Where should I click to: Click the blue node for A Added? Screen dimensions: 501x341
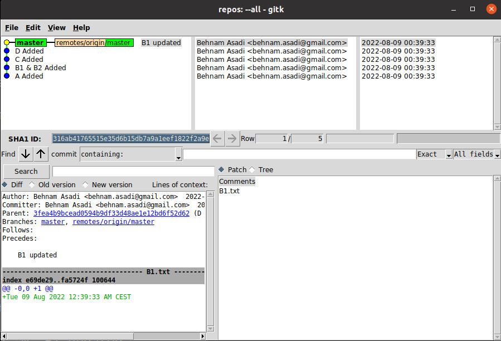click(7, 76)
